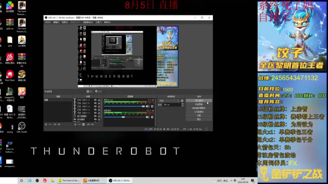Open help menu in OBS menu bar
328x184 pixels.
coord(107,22)
